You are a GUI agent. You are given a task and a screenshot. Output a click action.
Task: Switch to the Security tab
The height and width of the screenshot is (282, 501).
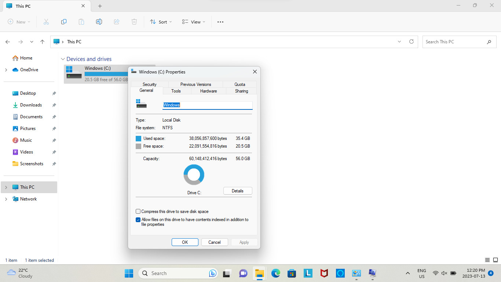point(150,84)
